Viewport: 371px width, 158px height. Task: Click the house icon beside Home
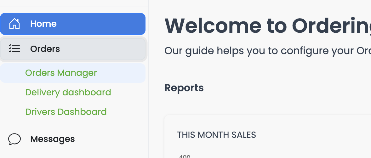[x=14, y=24]
